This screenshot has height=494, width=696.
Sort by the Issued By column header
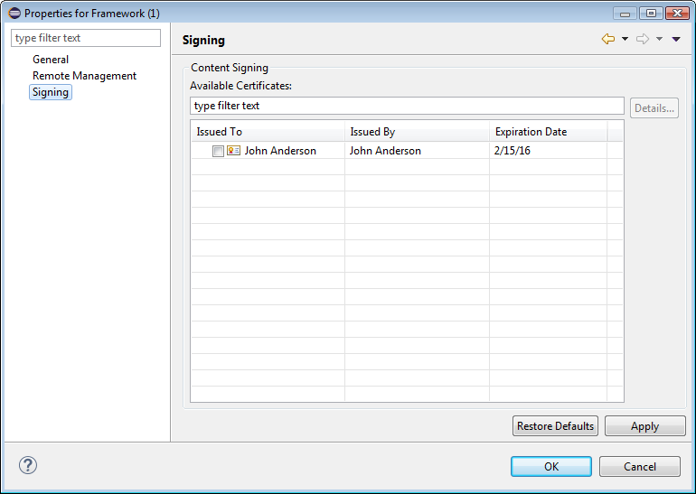[416, 132]
